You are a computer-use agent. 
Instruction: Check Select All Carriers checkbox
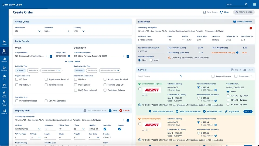click(x=213, y=76)
